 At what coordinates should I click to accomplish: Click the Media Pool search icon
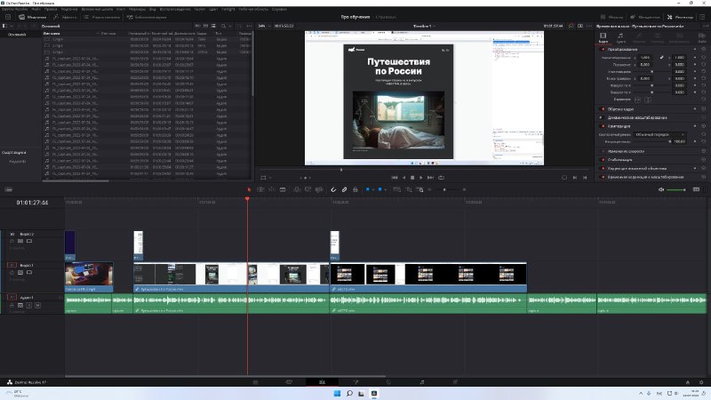(224, 26)
